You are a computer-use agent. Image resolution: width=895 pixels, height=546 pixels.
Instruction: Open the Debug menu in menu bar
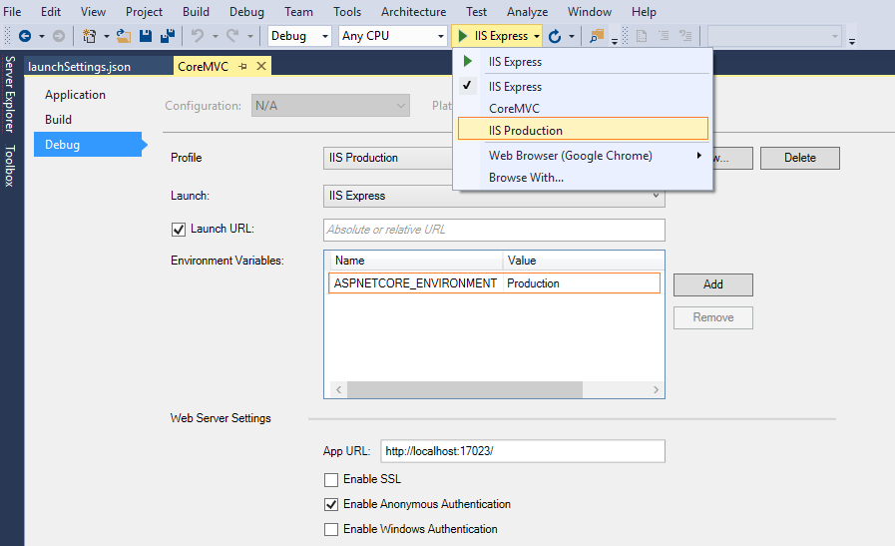coord(246,11)
